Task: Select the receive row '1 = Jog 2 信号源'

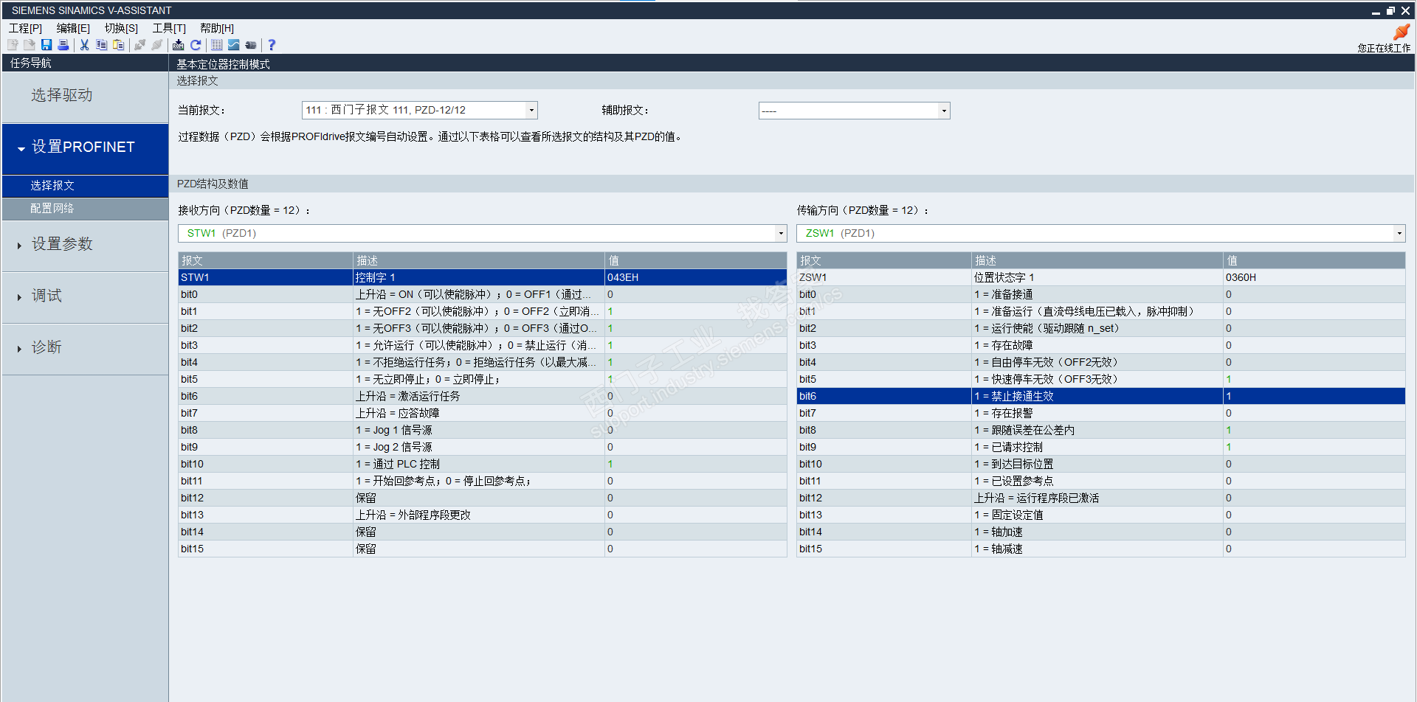Action: point(483,448)
